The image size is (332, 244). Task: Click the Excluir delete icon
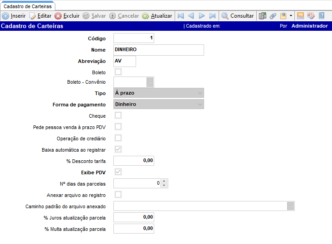[x=58, y=16]
